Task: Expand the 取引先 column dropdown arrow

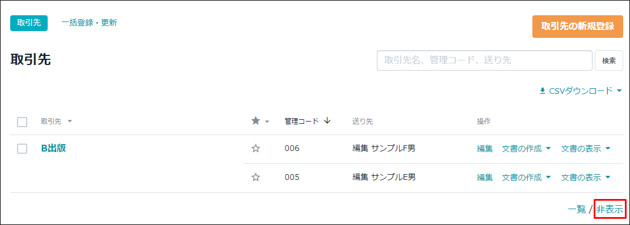Action: 69,122
